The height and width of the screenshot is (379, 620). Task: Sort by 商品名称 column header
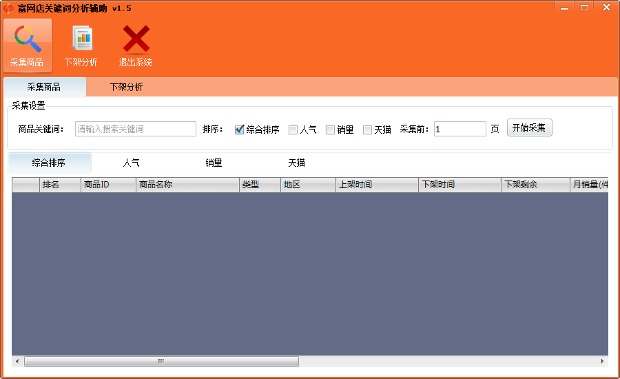[187, 185]
